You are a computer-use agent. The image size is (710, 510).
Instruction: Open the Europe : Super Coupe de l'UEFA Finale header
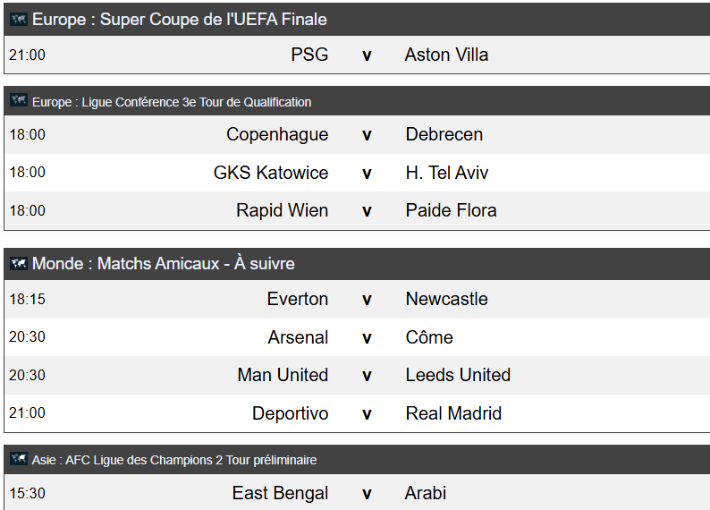pos(180,20)
